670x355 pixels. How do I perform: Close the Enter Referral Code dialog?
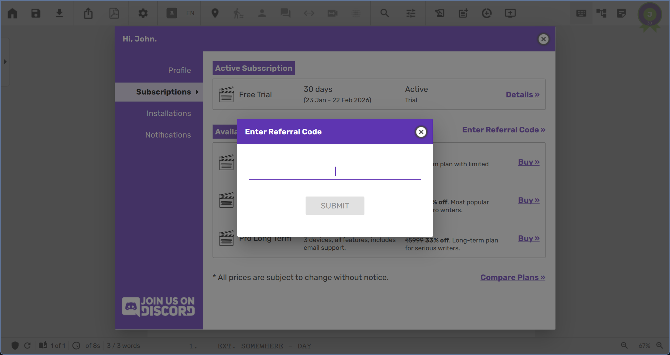click(421, 132)
